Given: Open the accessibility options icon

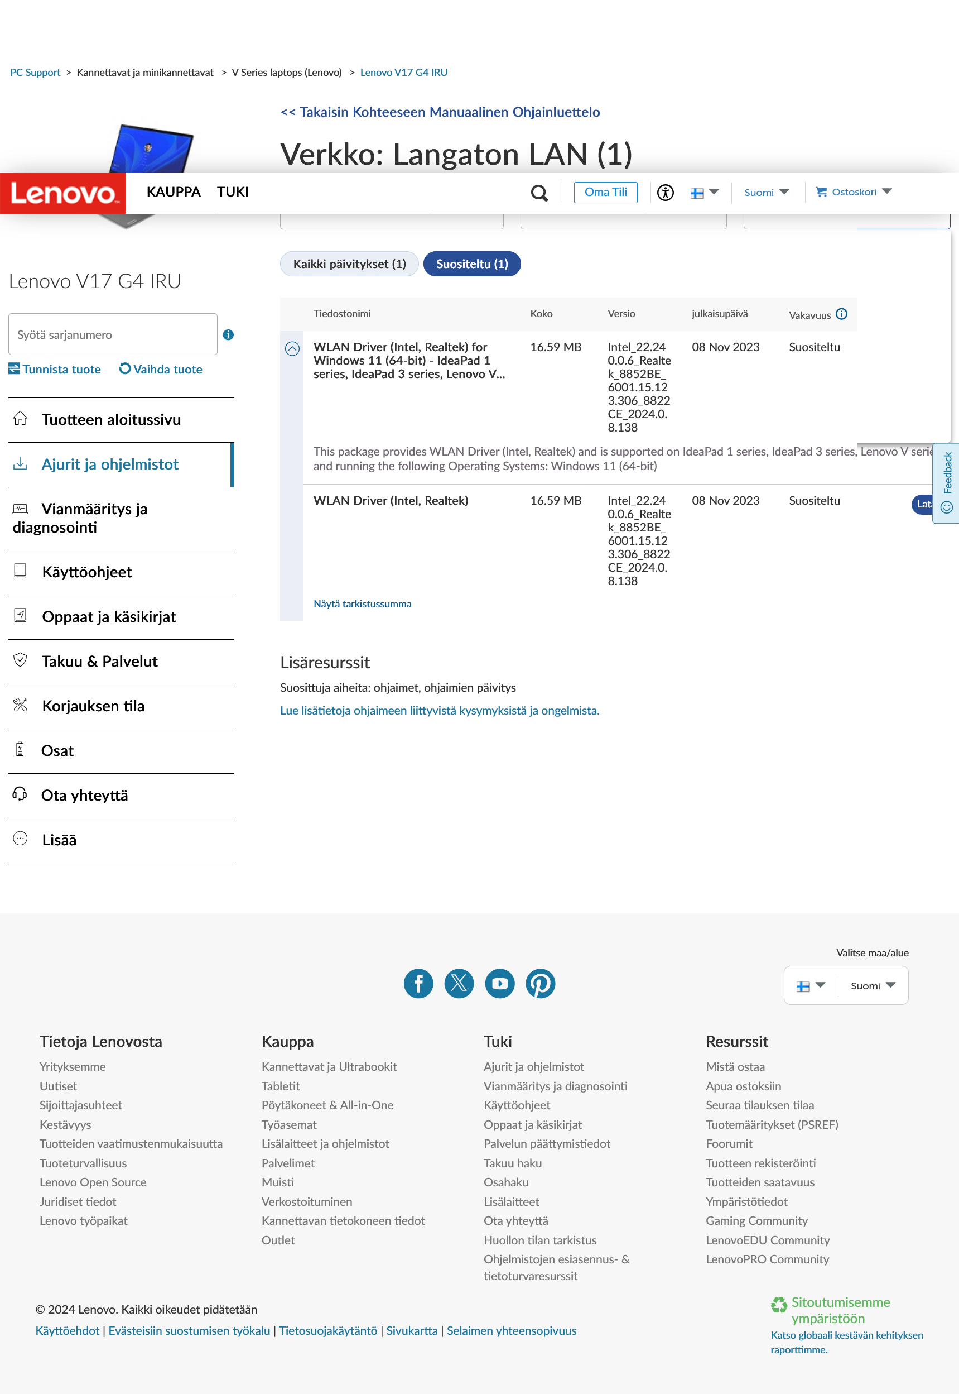Looking at the screenshot, I should coord(665,193).
